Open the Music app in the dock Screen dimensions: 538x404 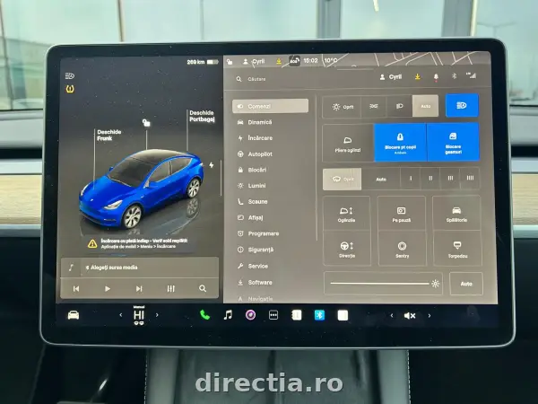228,315
